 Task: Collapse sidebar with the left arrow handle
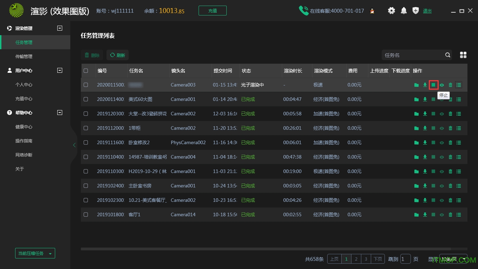coord(74,145)
